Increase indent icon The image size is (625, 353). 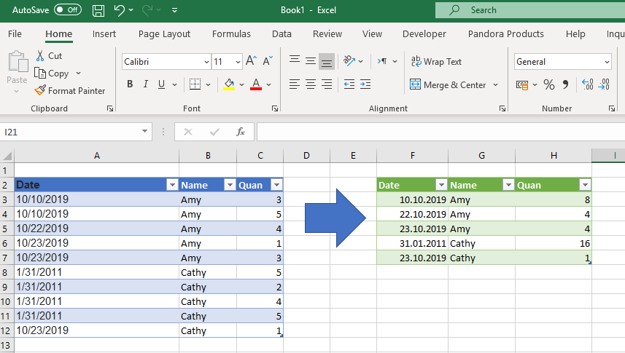pyautogui.click(x=365, y=84)
